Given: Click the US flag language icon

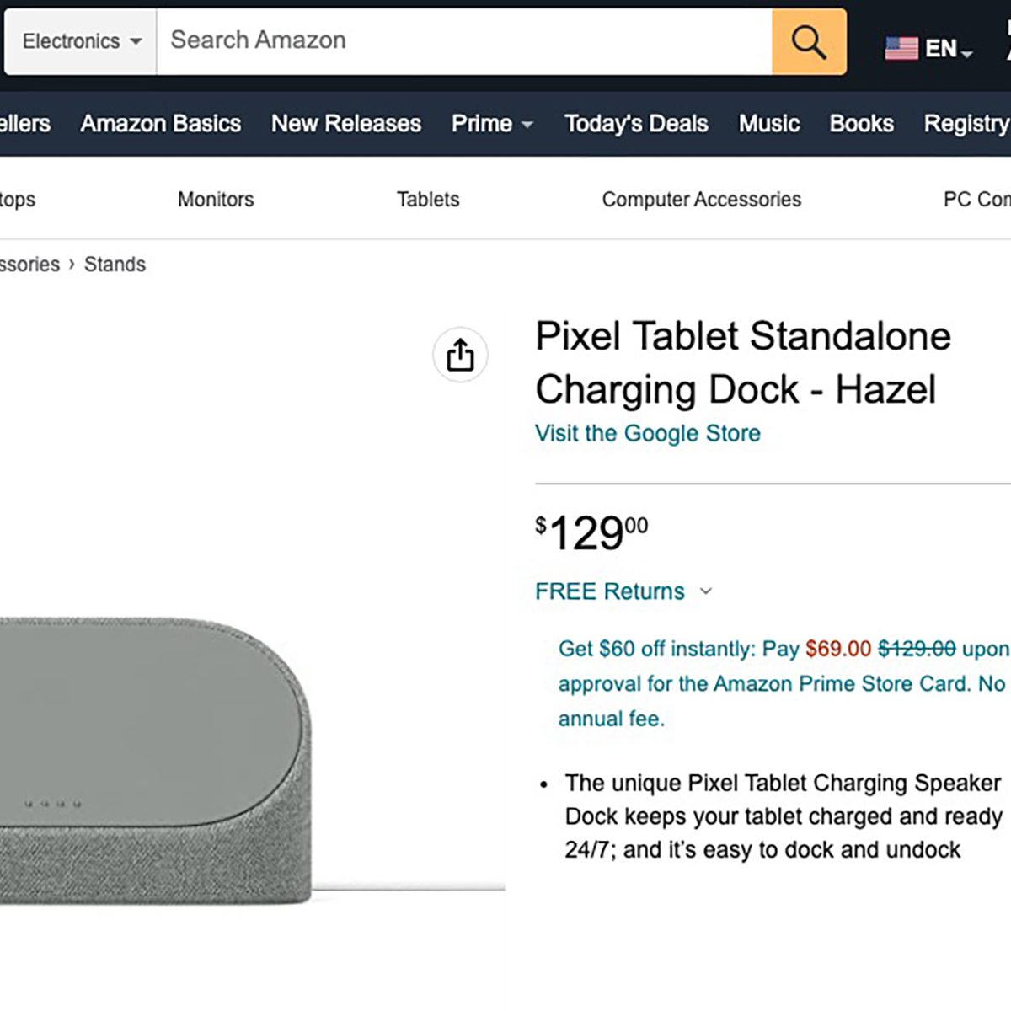Looking at the screenshot, I should 901,48.
